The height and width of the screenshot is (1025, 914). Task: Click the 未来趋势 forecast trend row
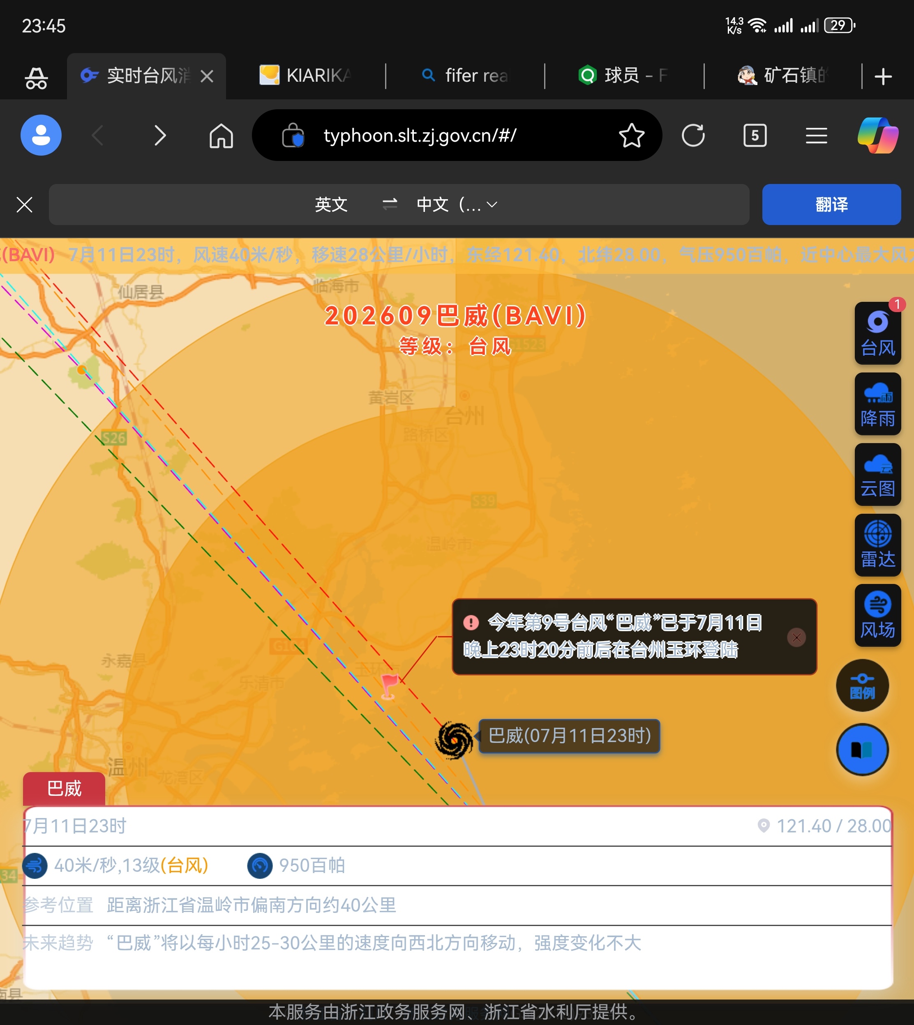pos(457,943)
